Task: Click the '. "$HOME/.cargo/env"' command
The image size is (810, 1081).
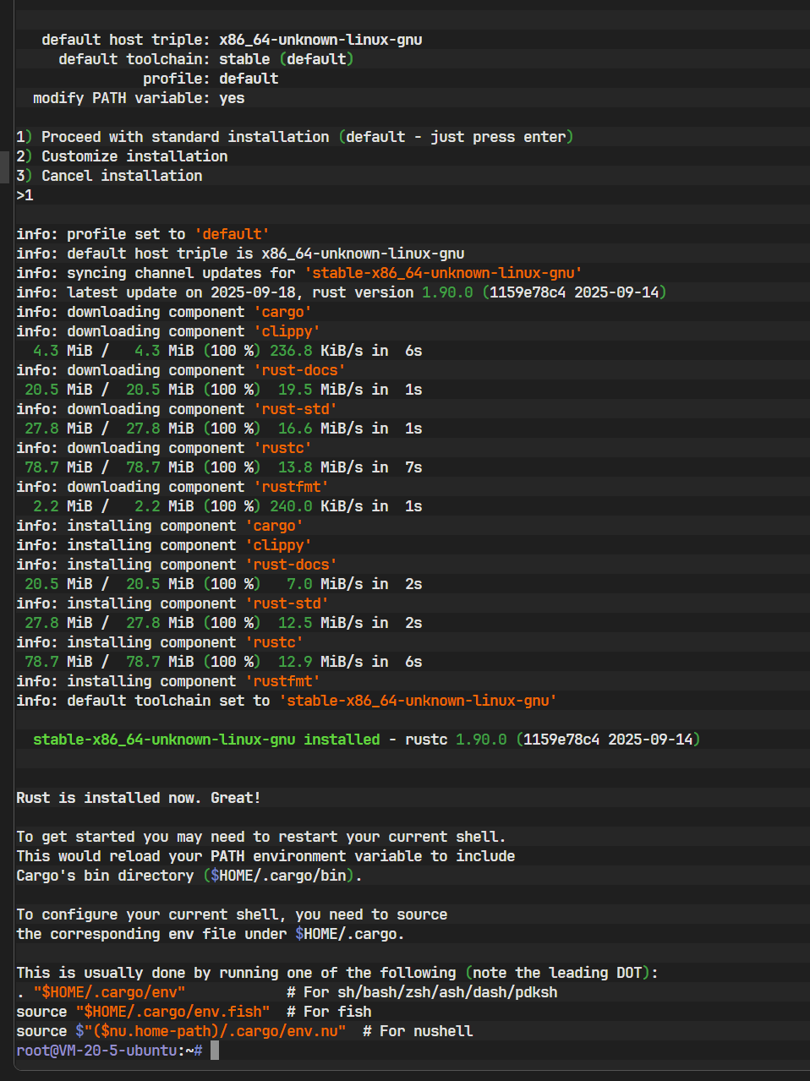Action: [x=101, y=992]
